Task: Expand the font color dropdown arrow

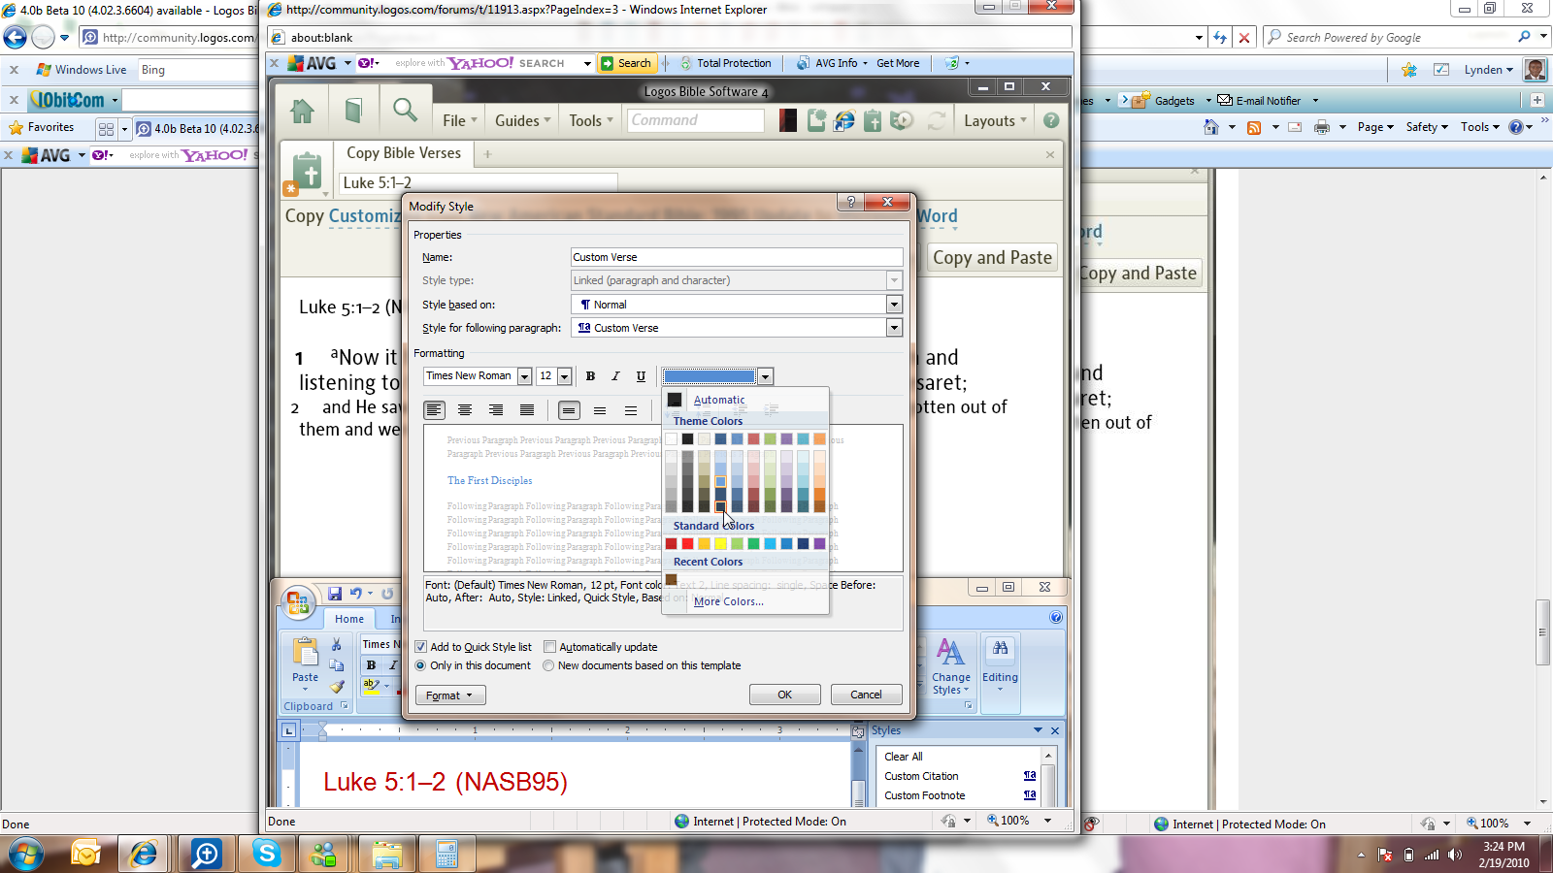Action: point(766,376)
